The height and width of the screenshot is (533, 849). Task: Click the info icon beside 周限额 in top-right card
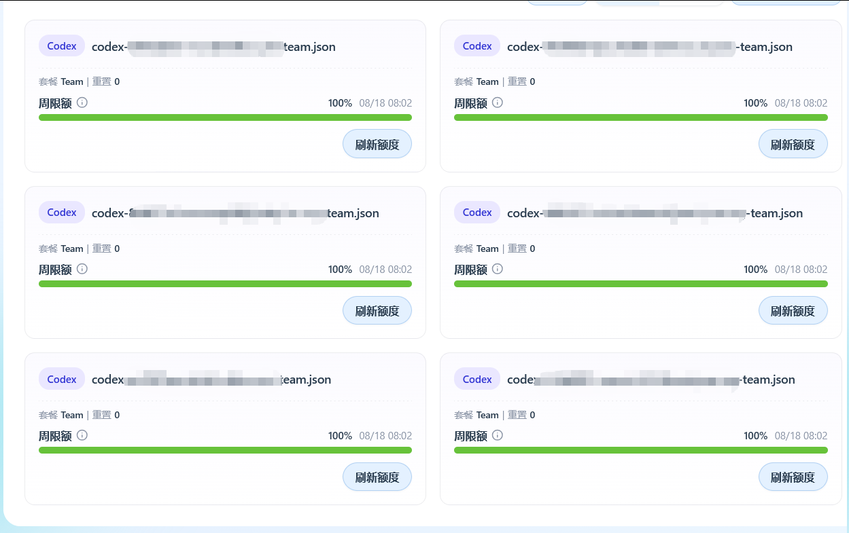(x=498, y=103)
